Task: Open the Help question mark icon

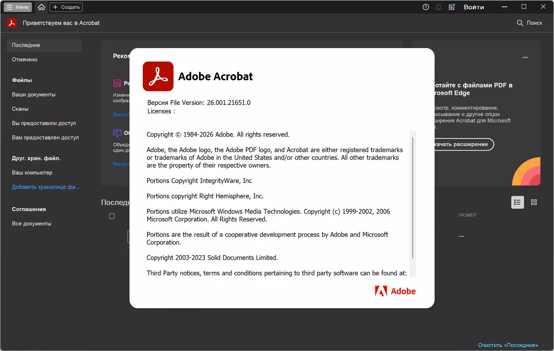Action: (x=426, y=7)
